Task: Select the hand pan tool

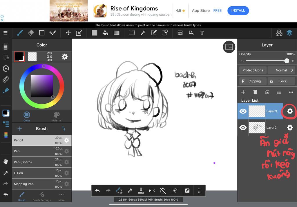Action: 6,162
